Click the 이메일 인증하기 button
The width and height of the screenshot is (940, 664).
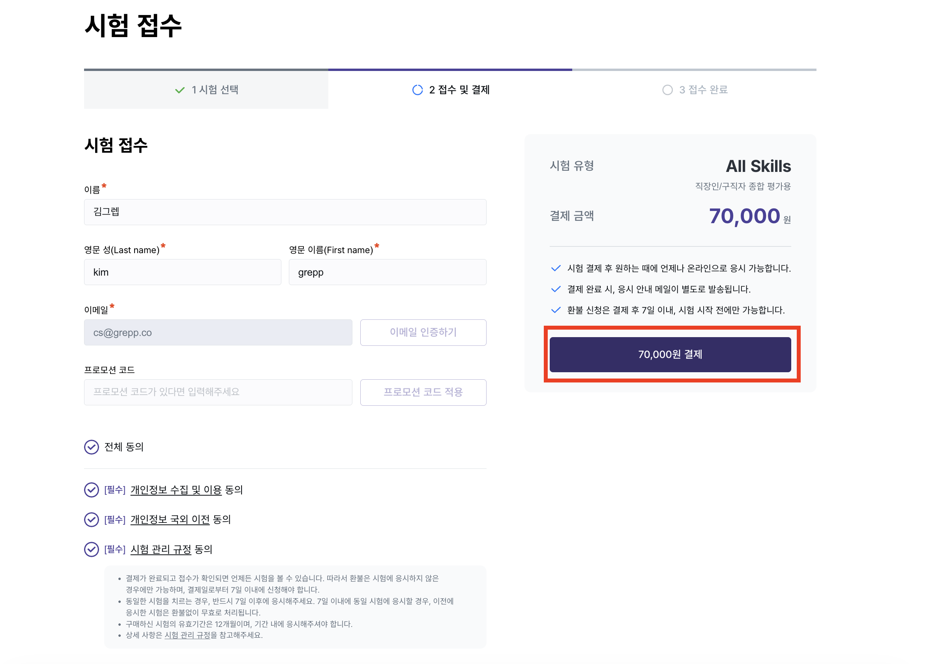pos(423,332)
